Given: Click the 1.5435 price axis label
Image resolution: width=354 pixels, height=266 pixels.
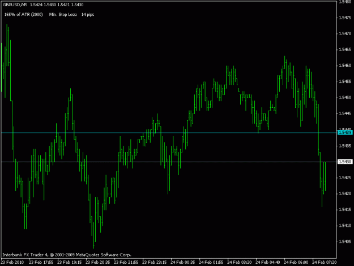Looking at the screenshot, I should 345,146.
